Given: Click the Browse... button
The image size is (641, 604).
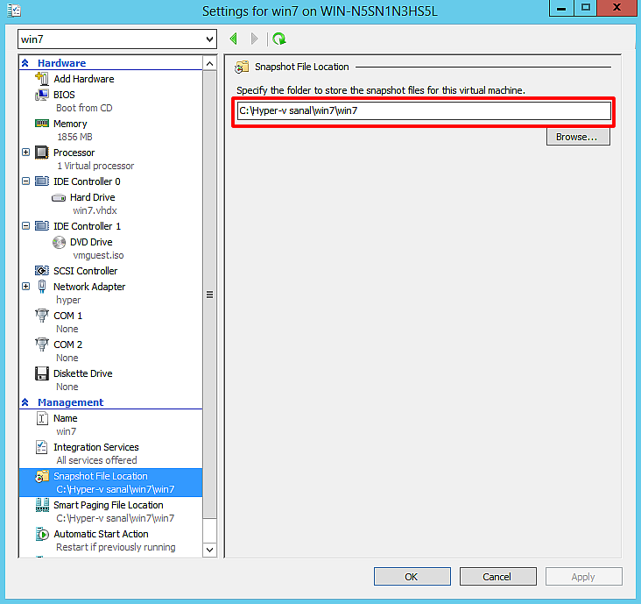Looking at the screenshot, I should click(578, 137).
